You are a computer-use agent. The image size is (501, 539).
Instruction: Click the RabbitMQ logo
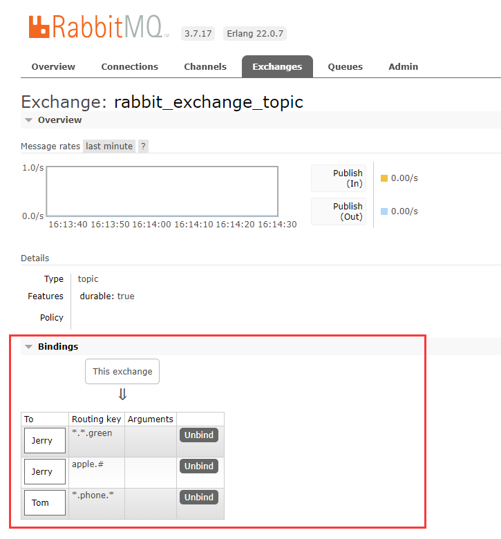[99, 26]
